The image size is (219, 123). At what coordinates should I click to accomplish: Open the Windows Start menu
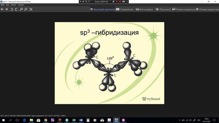[x=3, y=120]
